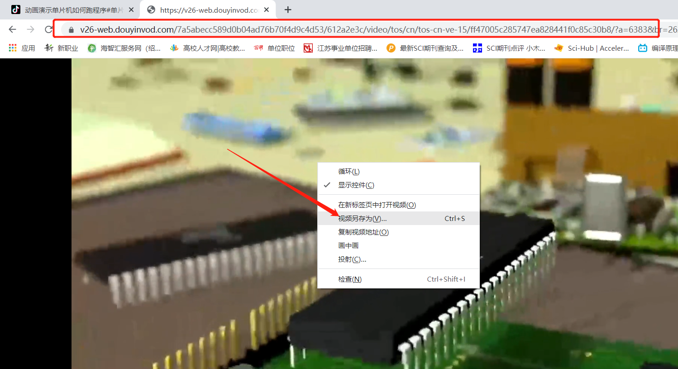This screenshot has height=369, width=678.
Task: Select 视频另存为(V)... to save the video
Action: coord(398,219)
